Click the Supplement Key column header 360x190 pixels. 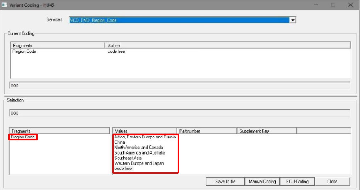[266, 131]
